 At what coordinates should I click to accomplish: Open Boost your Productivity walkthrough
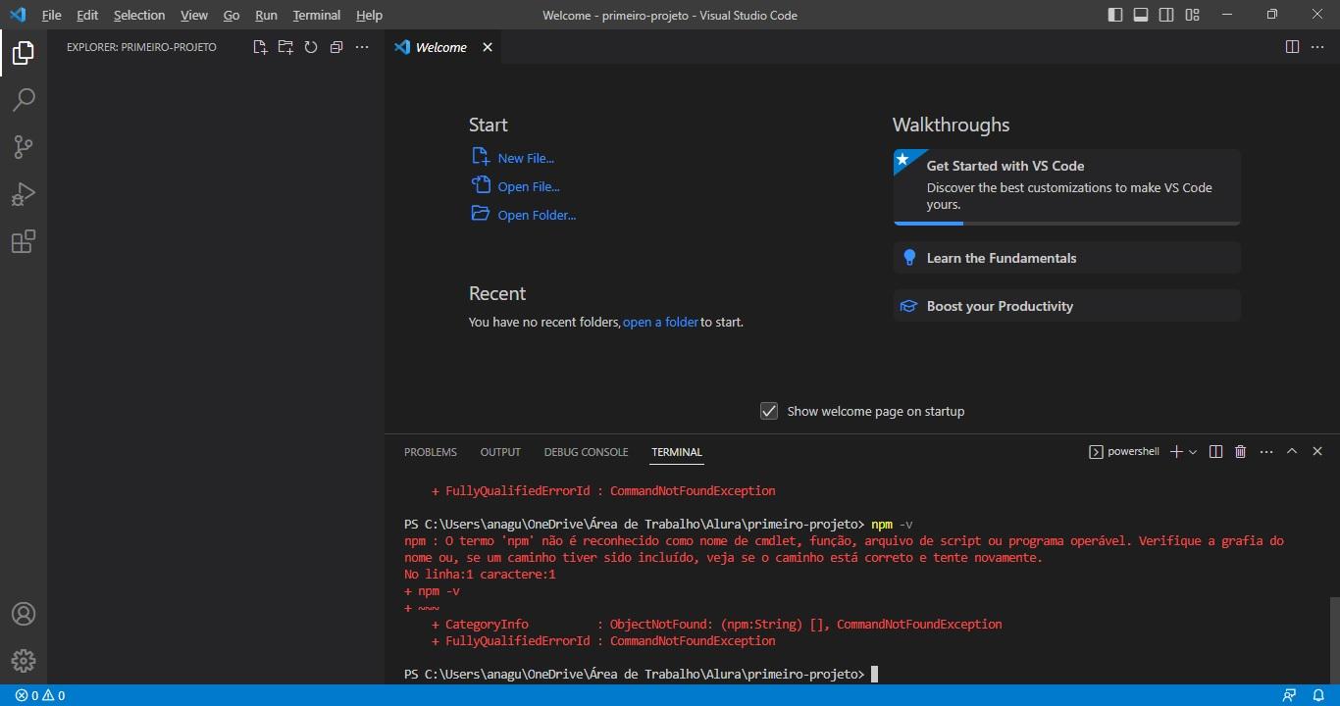click(1066, 306)
